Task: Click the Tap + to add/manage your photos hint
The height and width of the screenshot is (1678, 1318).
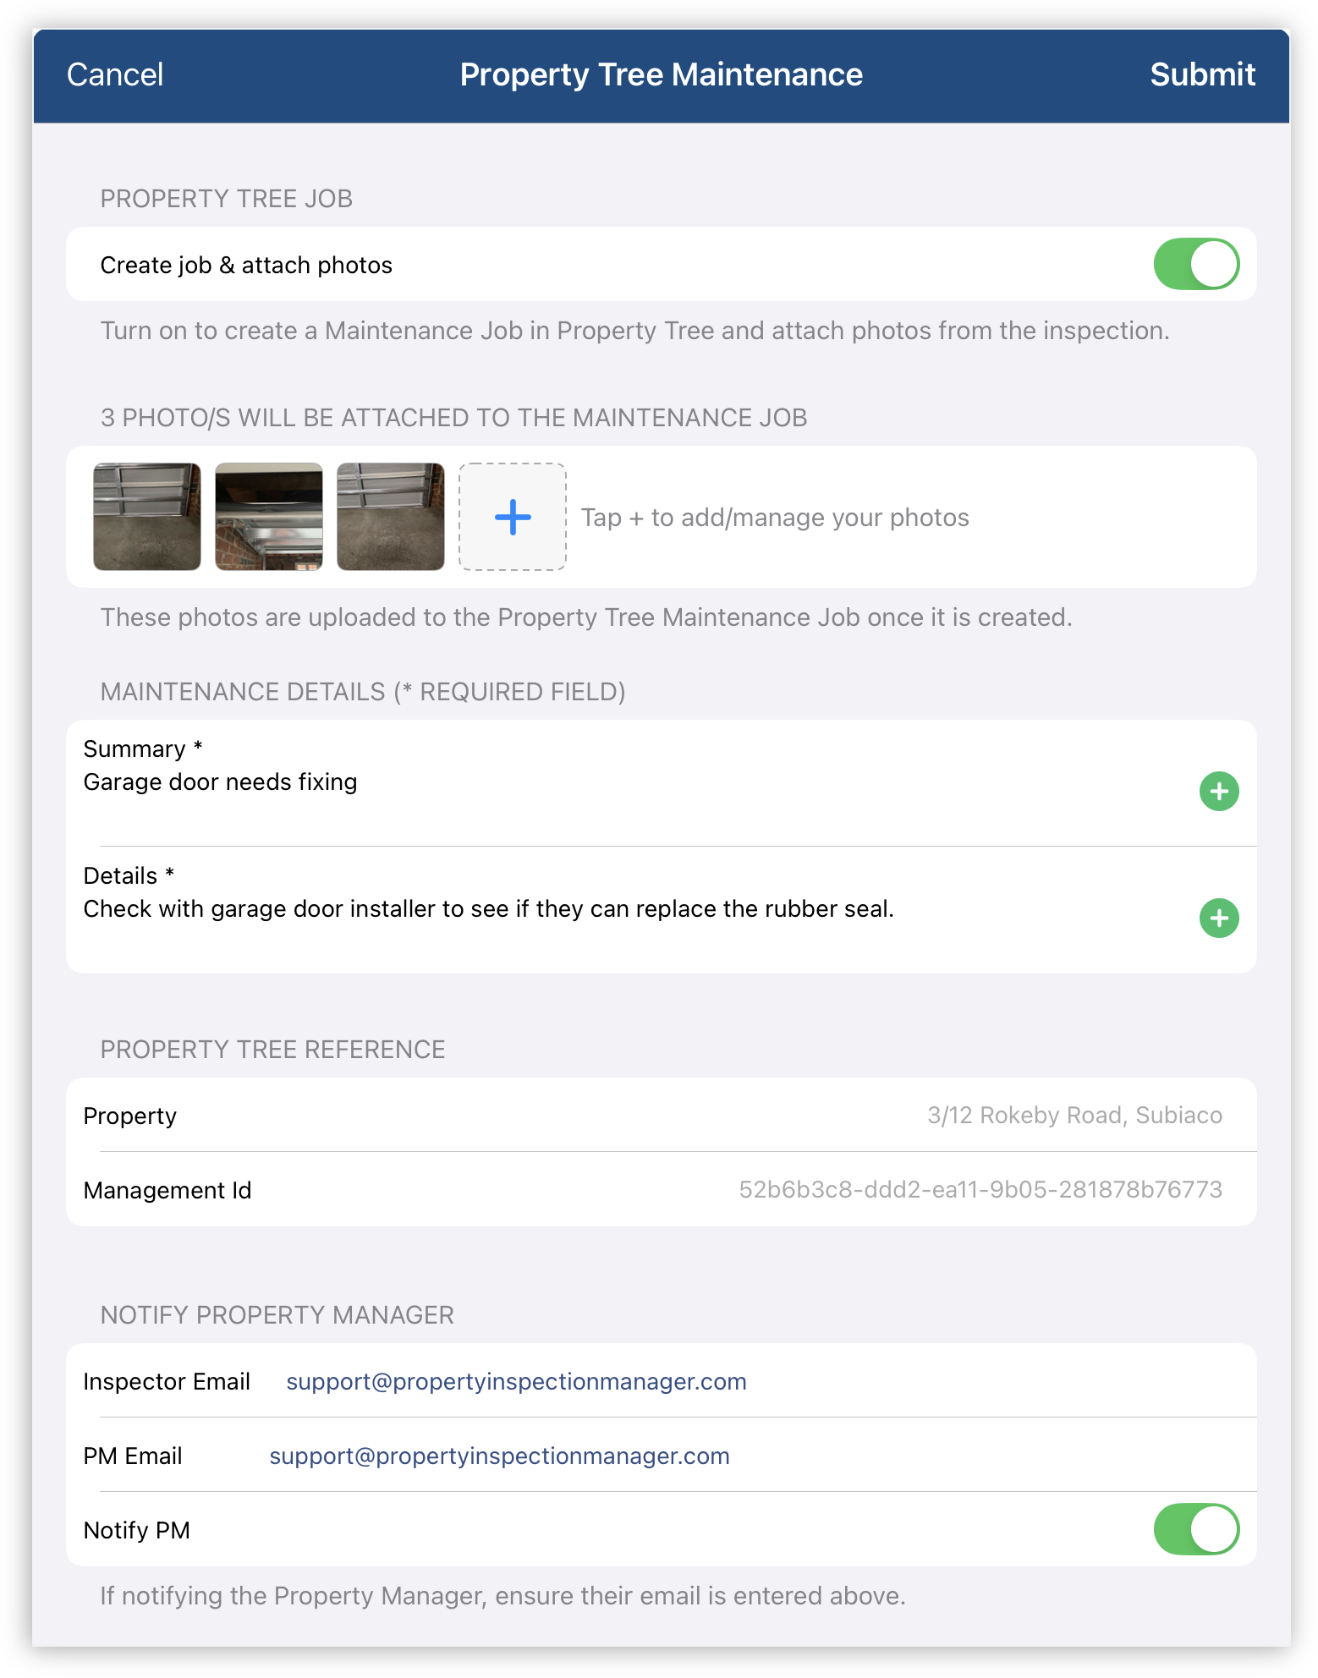Action: tap(775, 518)
